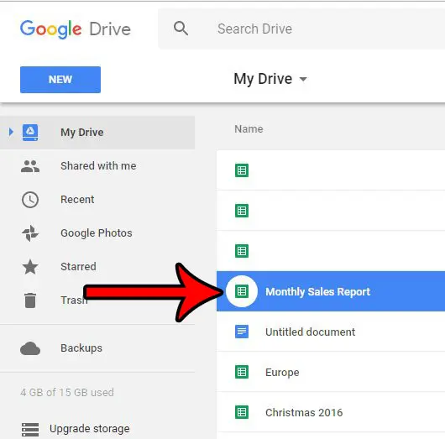Select the Monthly Sales Report file name
Image resolution: width=445 pixels, height=439 pixels.
[317, 292]
